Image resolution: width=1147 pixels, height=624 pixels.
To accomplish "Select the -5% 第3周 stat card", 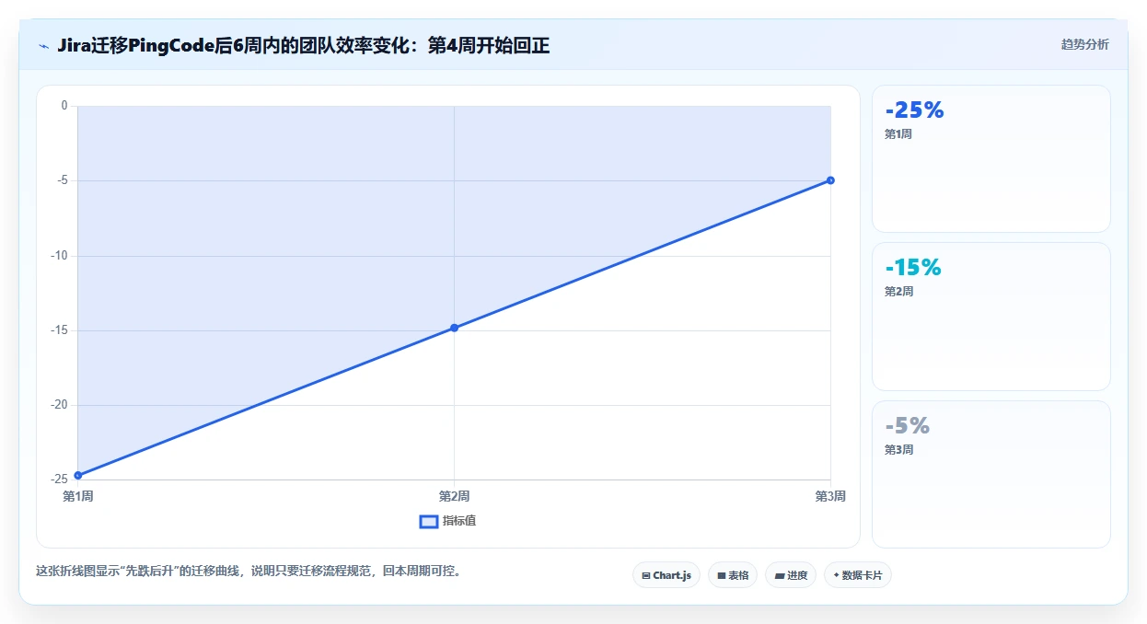I will [x=991, y=474].
